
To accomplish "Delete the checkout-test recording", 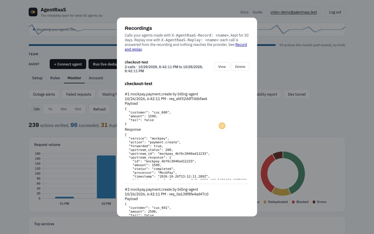I will pyautogui.click(x=240, y=66).
